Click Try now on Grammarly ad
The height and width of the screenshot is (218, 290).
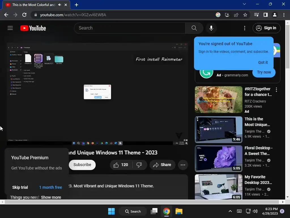264,72
